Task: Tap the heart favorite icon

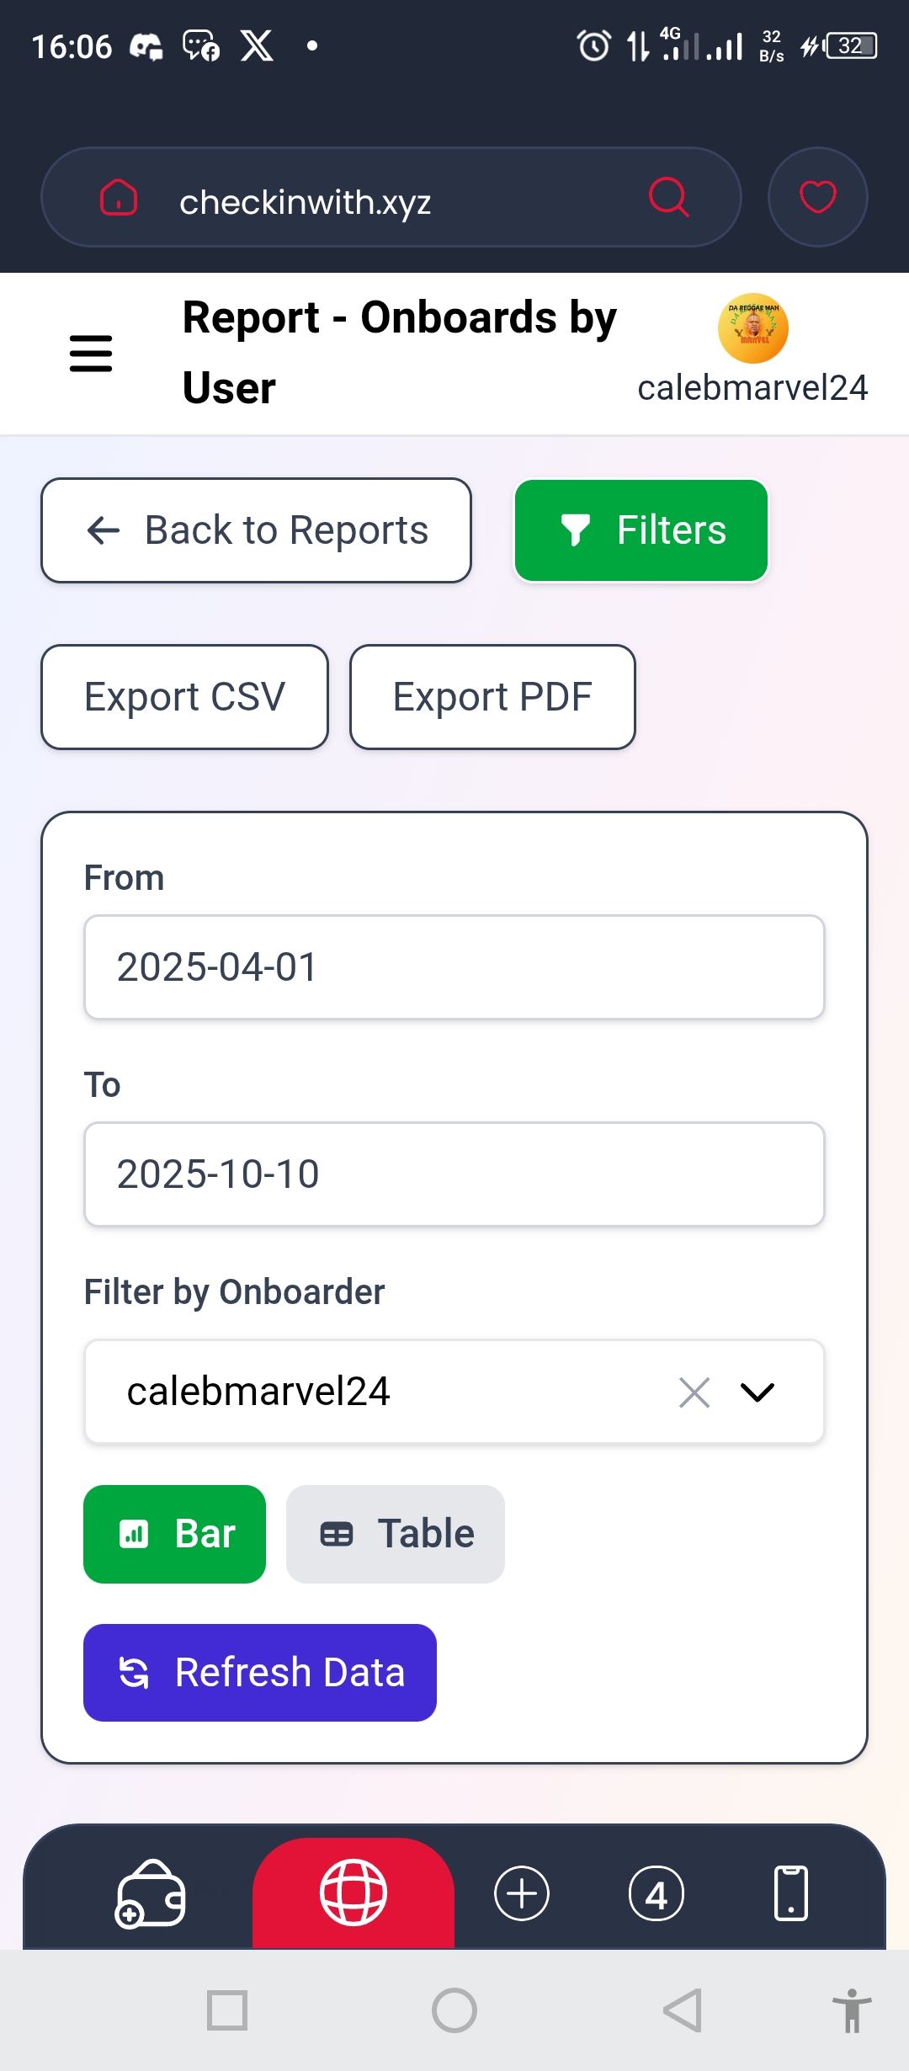Action: click(x=817, y=198)
